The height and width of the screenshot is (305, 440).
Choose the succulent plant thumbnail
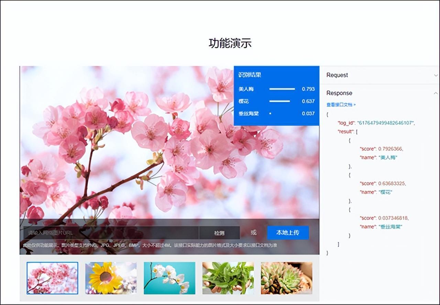pyautogui.click(x=286, y=278)
